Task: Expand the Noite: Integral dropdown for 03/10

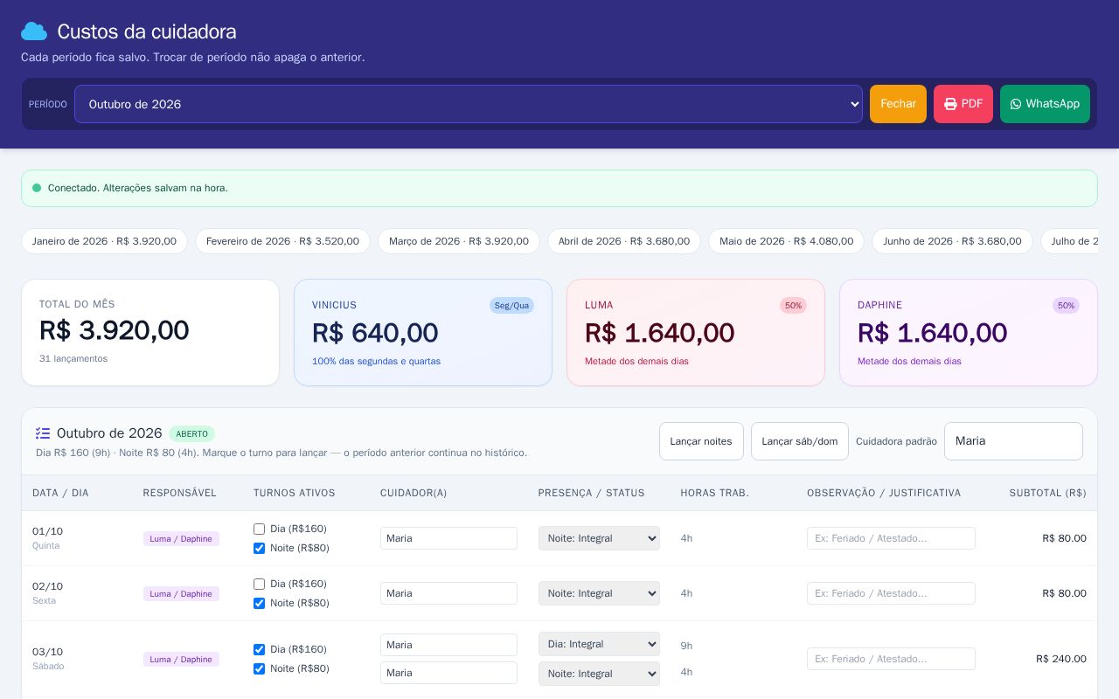Action: (x=599, y=674)
